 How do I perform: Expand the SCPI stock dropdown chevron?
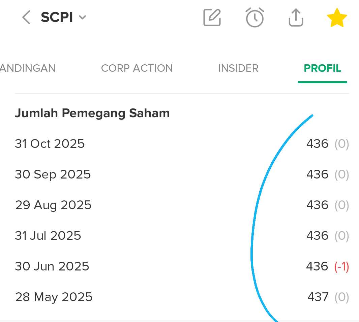(x=82, y=18)
